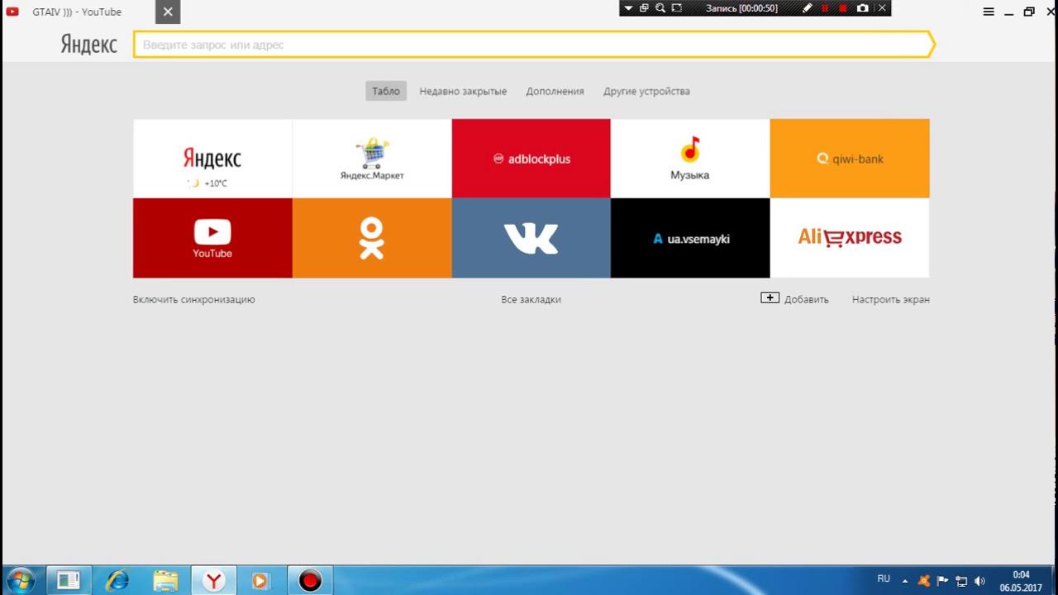Stop the recording with red square button

point(843,8)
